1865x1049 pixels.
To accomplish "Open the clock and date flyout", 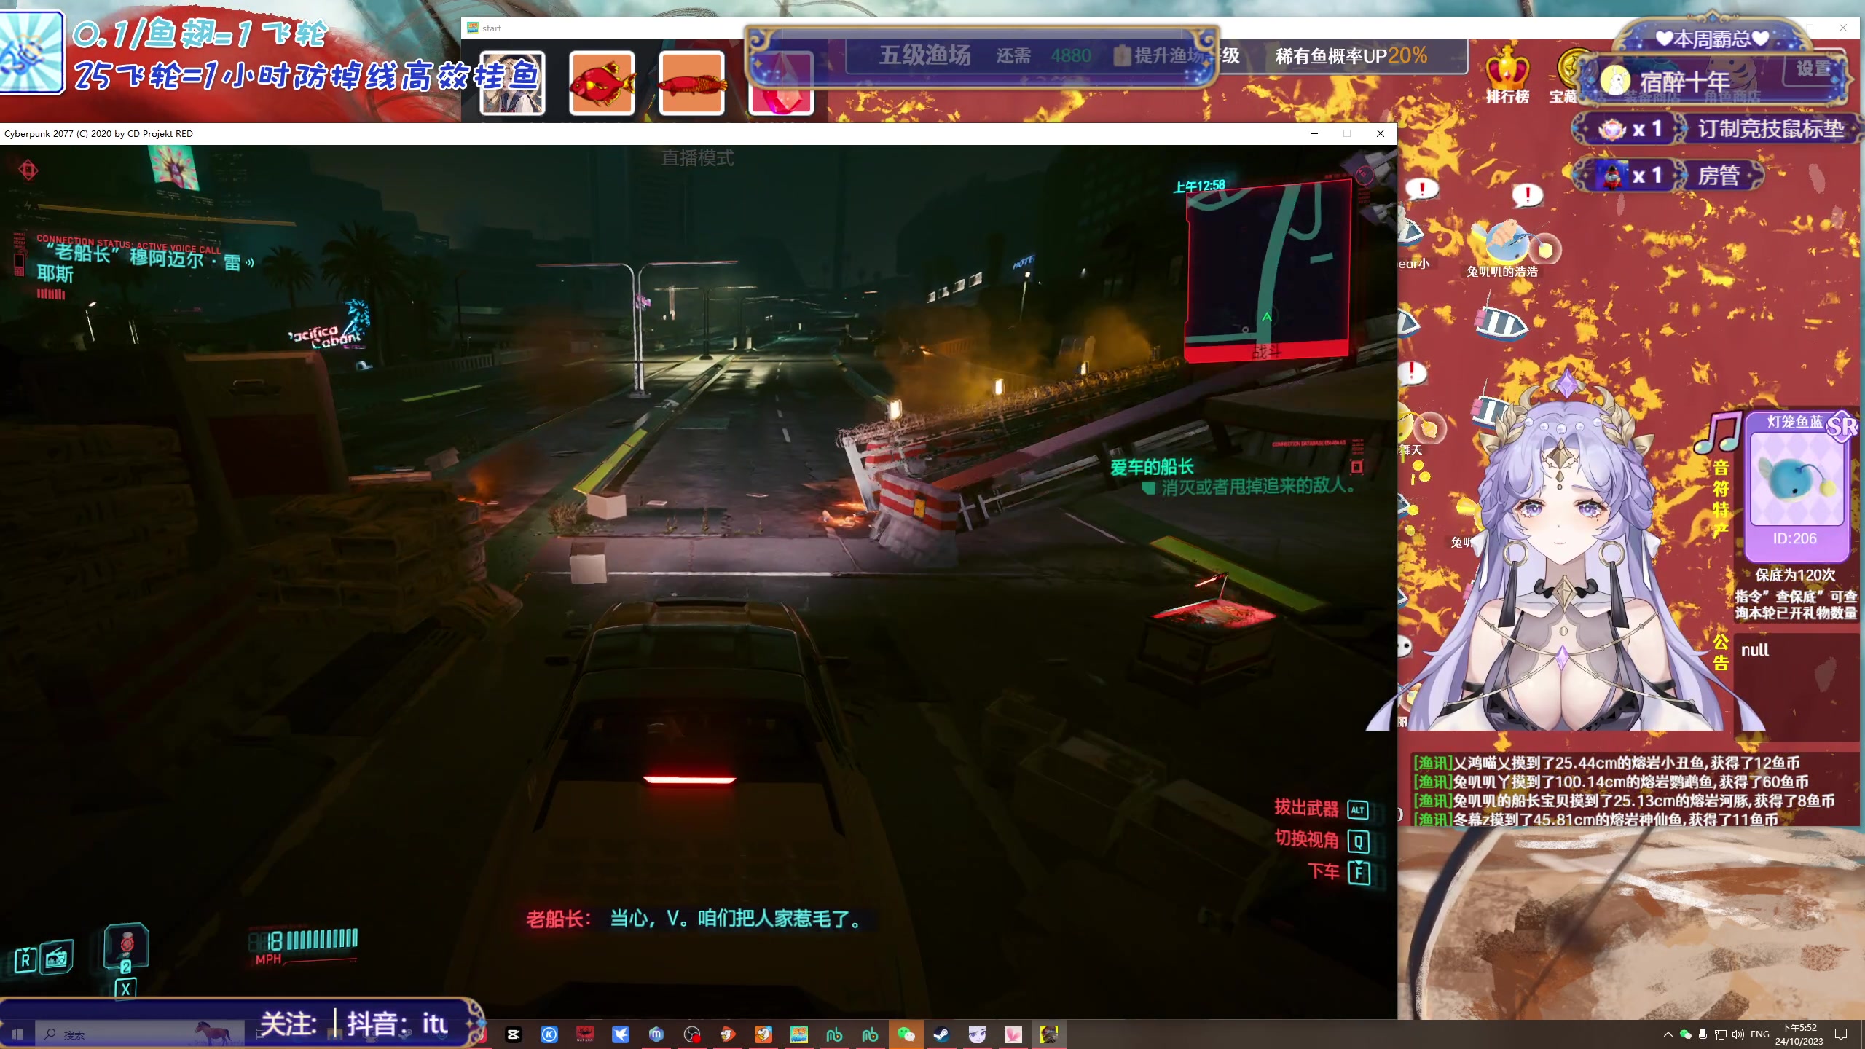I will pyautogui.click(x=1799, y=1034).
